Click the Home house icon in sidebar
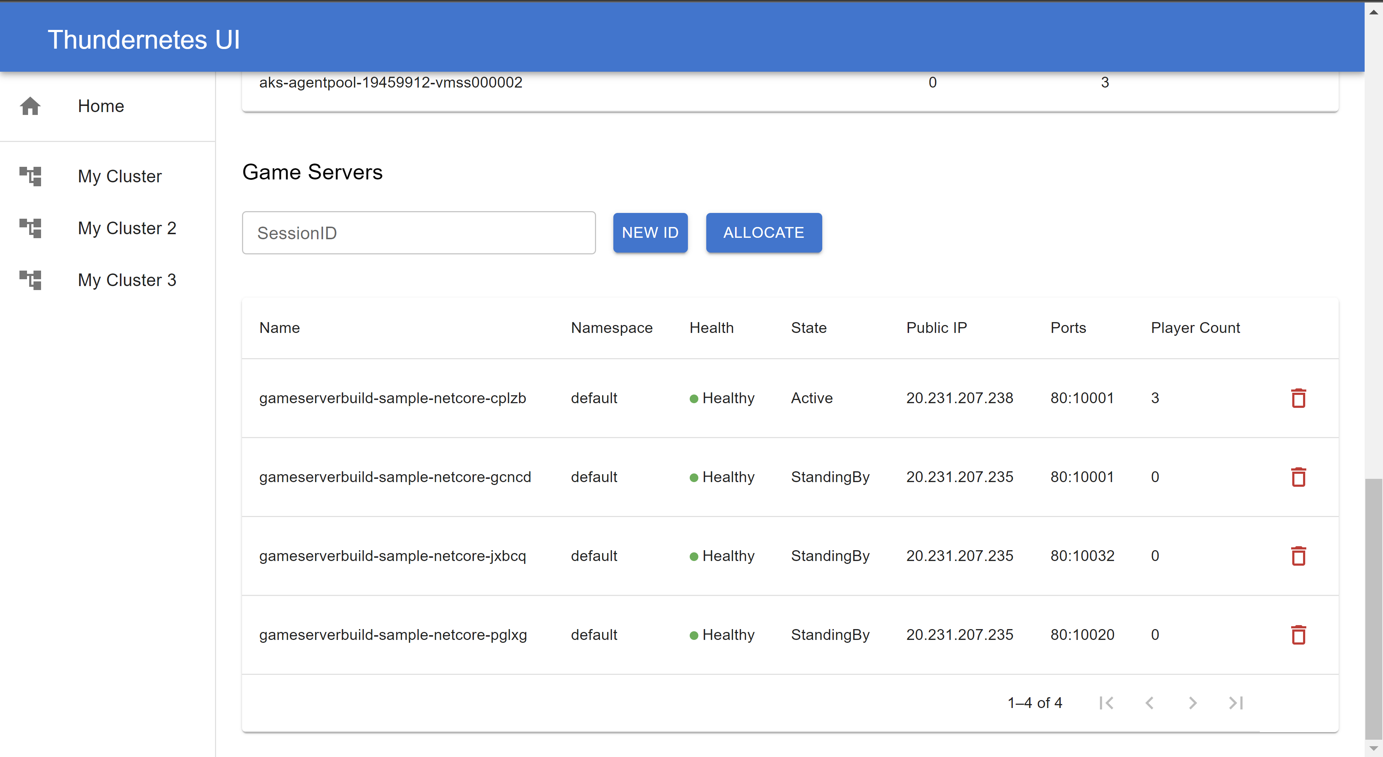This screenshot has height=757, width=1383. click(30, 106)
